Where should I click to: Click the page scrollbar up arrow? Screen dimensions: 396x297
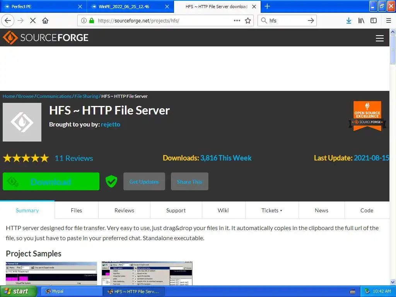coord(393,32)
